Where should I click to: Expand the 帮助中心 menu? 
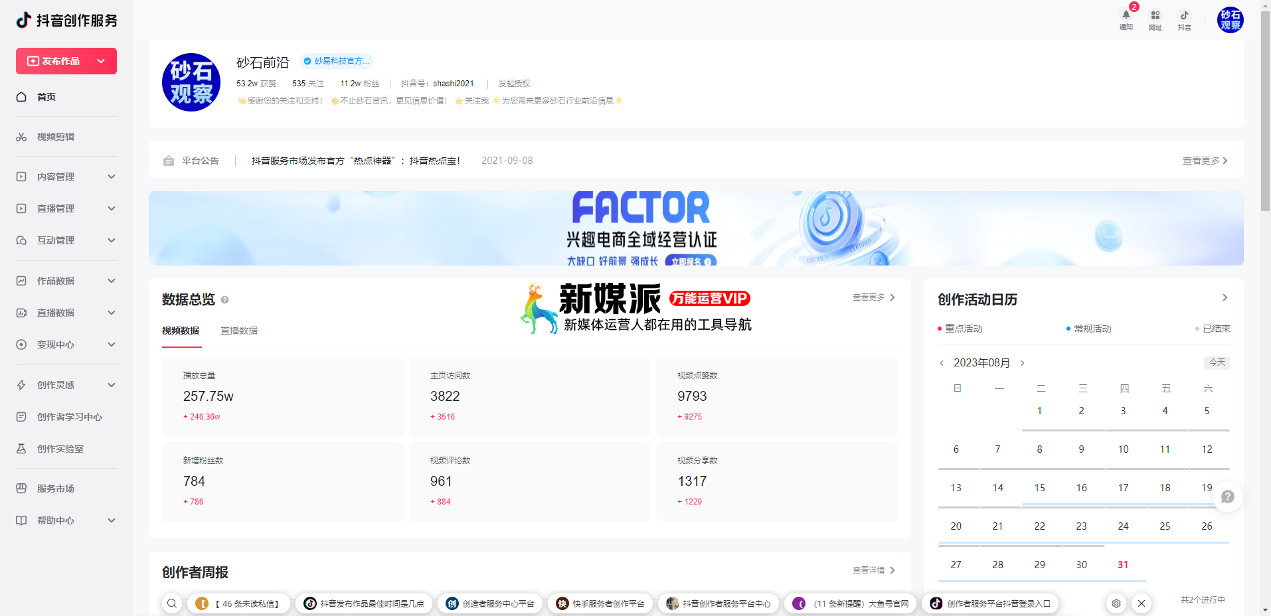112,520
